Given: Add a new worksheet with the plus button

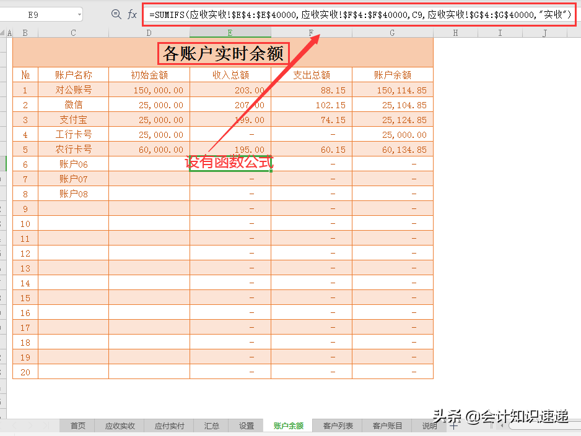Looking at the screenshot, I should [x=453, y=425].
